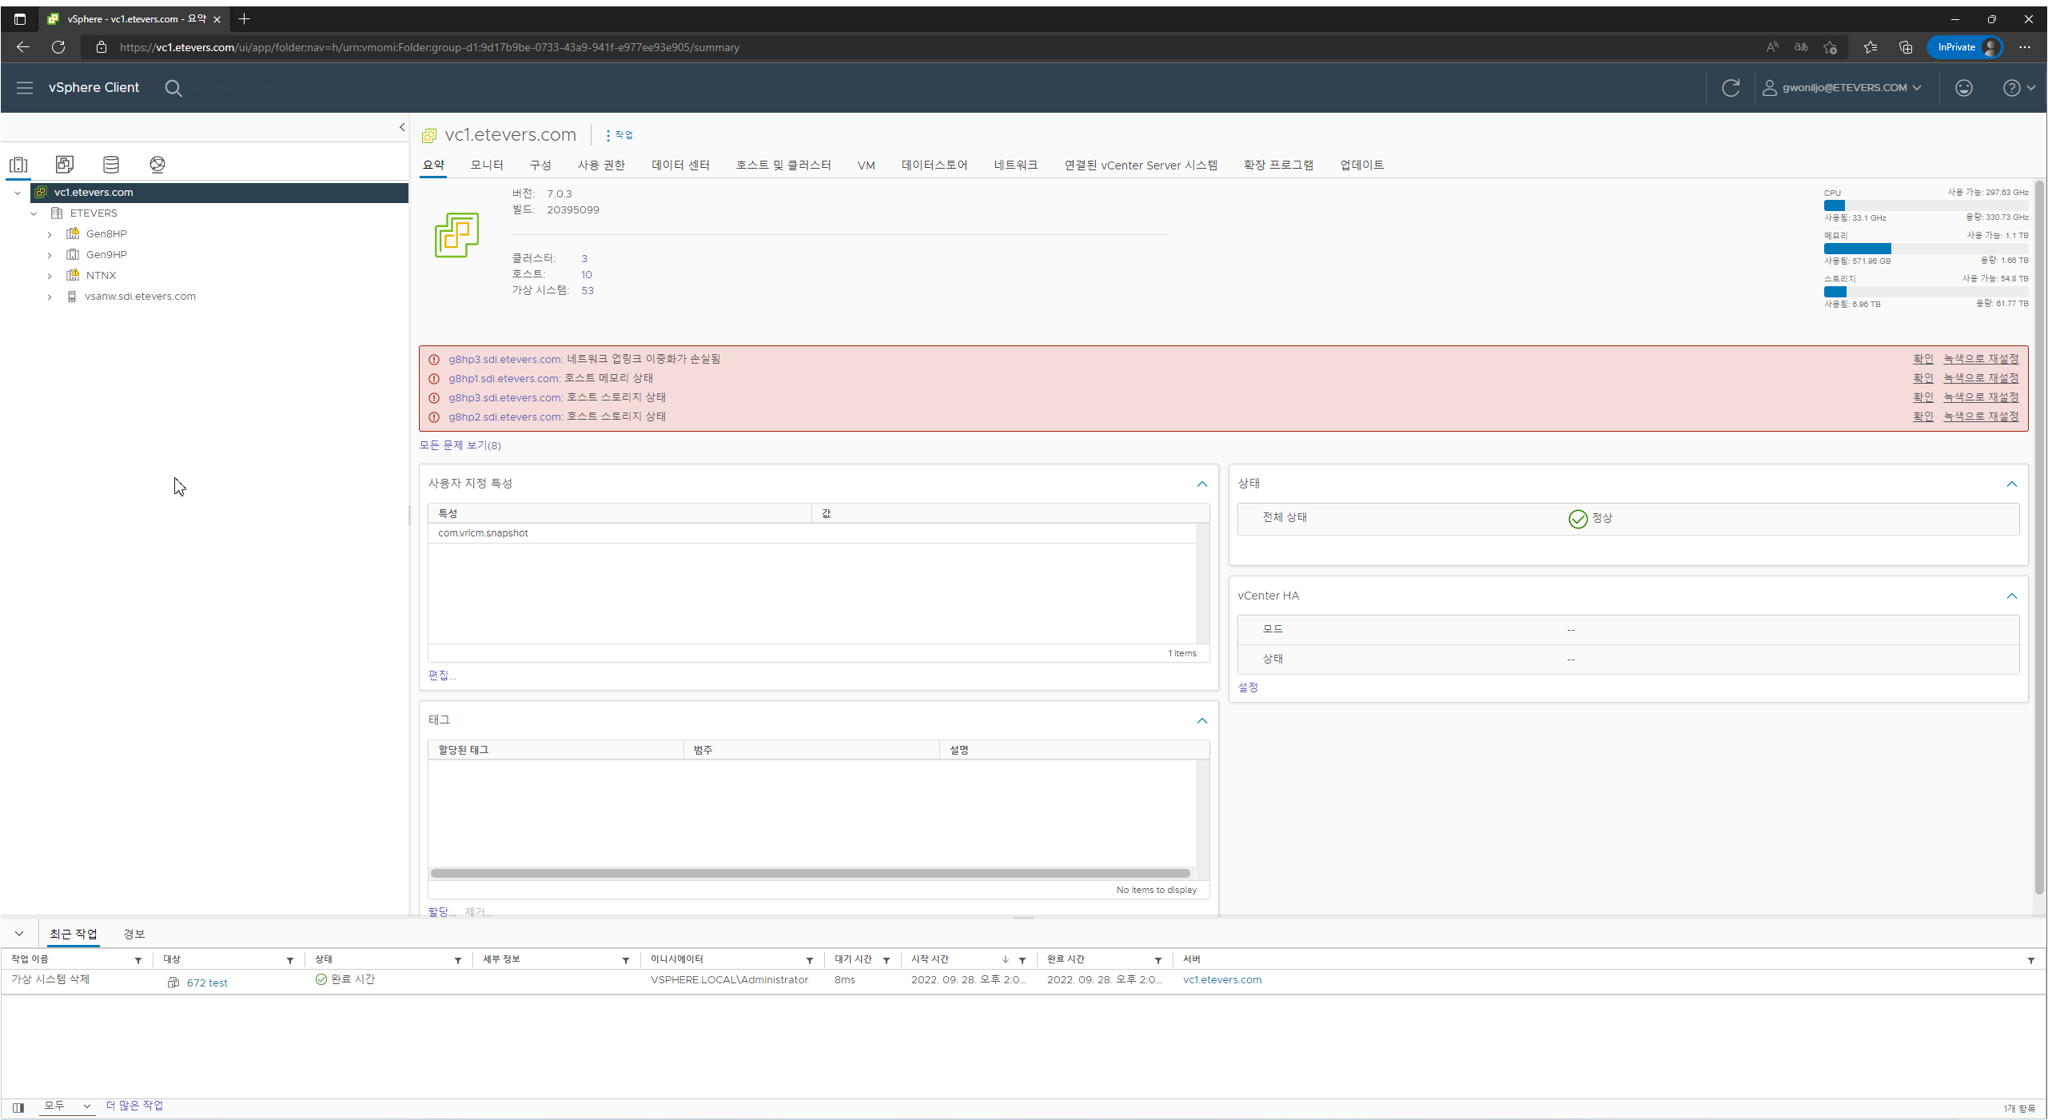Click 모든 문제 보기(8) link

click(460, 446)
